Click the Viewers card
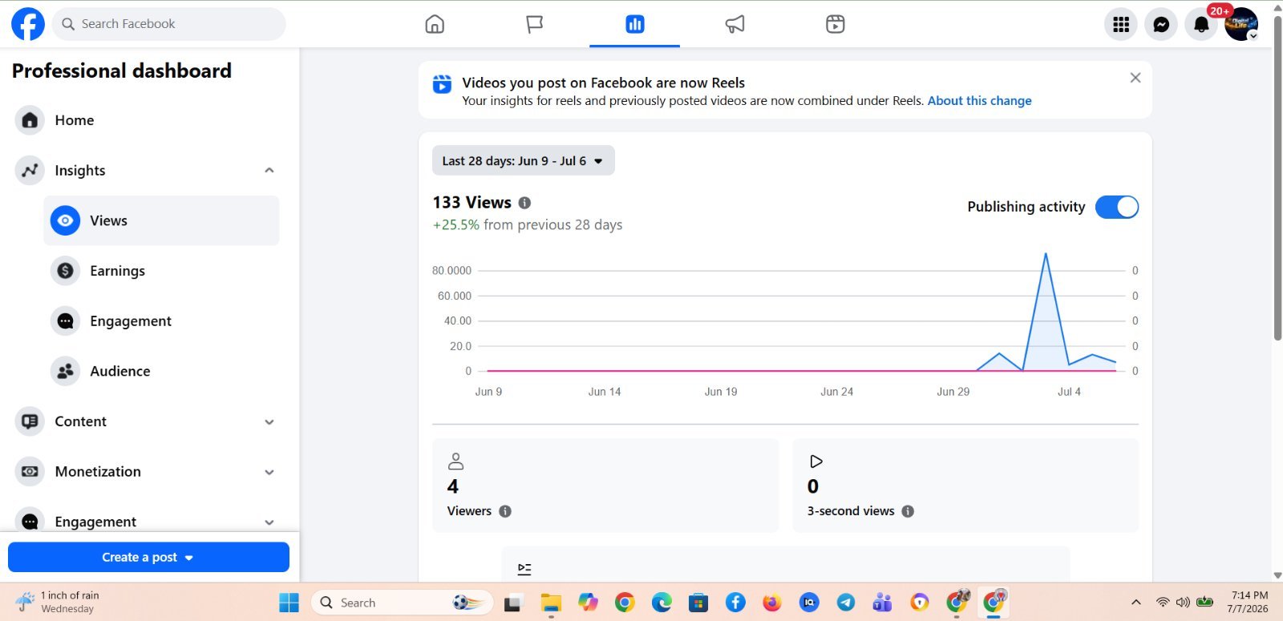Viewport: 1283px width, 621px height. click(x=605, y=486)
